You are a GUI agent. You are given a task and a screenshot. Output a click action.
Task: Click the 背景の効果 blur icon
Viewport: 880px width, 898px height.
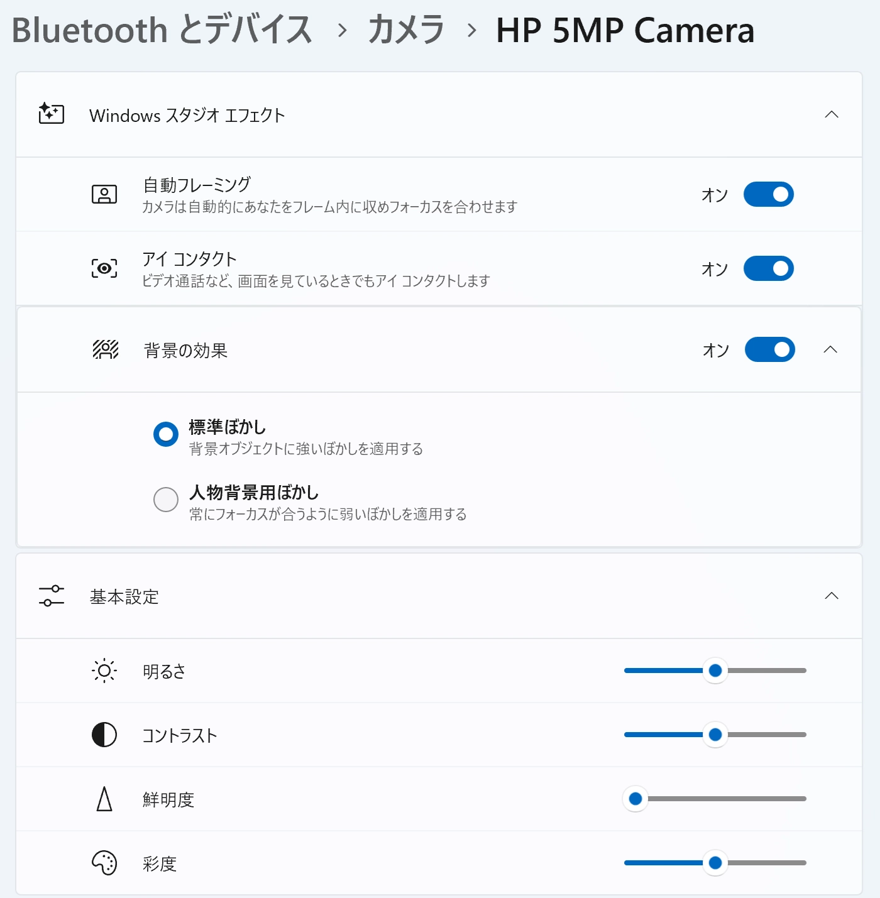pyautogui.click(x=106, y=349)
